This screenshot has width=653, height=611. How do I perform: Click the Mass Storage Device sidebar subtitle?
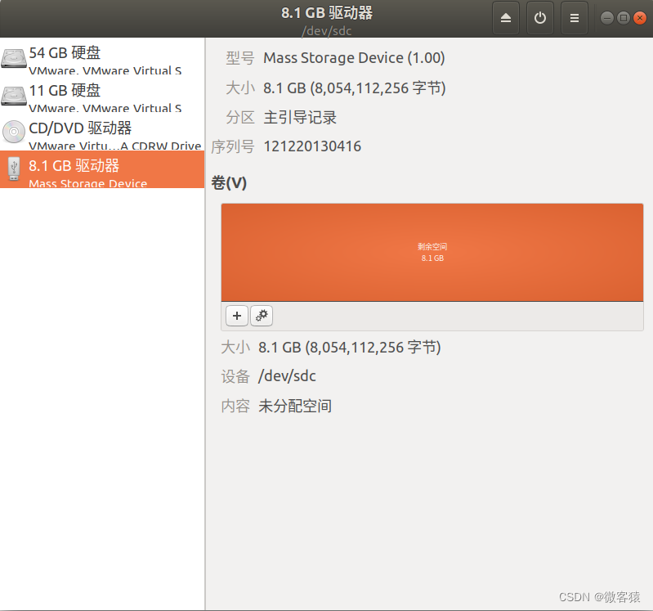click(x=88, y=183)
